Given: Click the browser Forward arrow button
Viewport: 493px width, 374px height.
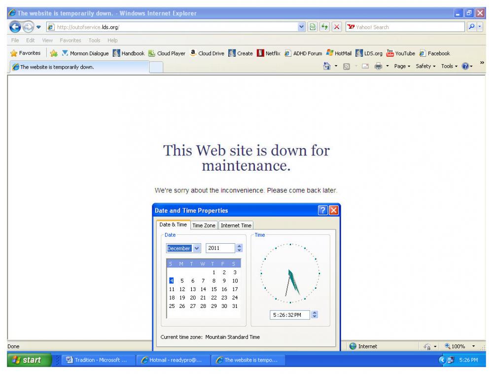Looking at the screenshot, I should point(28,27).
